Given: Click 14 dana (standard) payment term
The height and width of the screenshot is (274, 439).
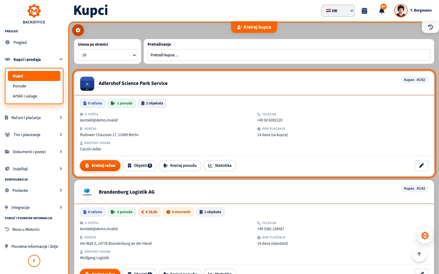Looking at the screenshot, I should (273, 244).
